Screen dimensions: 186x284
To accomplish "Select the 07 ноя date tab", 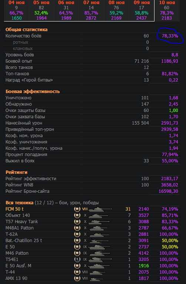I will coord(91,10).
